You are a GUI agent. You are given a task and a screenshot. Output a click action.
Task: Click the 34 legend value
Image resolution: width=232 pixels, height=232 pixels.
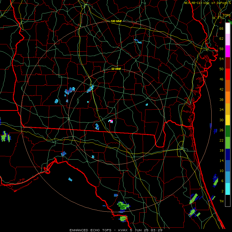tap(221, 110)
